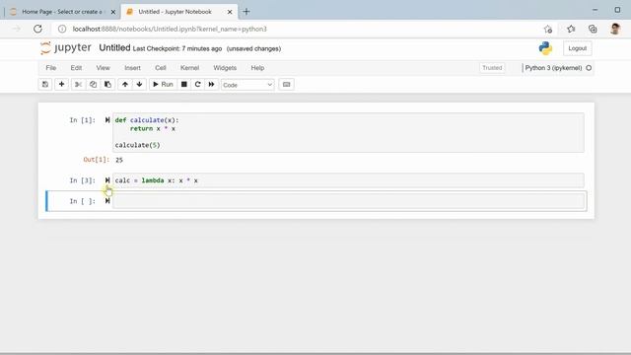
Task: Open the View menu
Action: (x=103, y=68)
